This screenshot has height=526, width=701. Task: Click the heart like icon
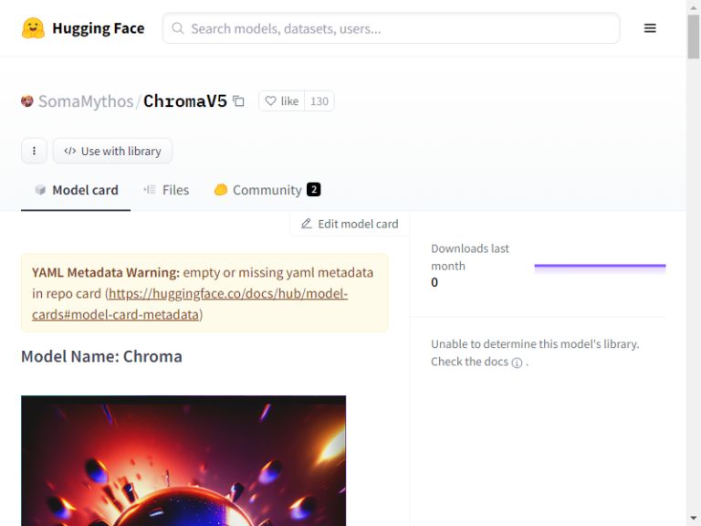[270, 101]
